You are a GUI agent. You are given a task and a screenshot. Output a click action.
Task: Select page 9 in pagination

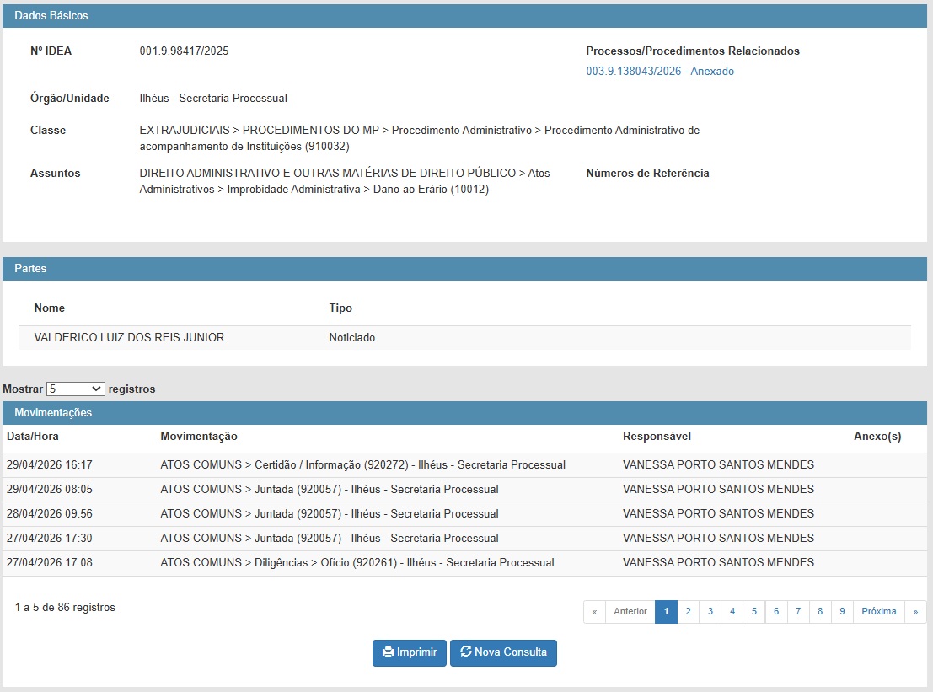842,612
